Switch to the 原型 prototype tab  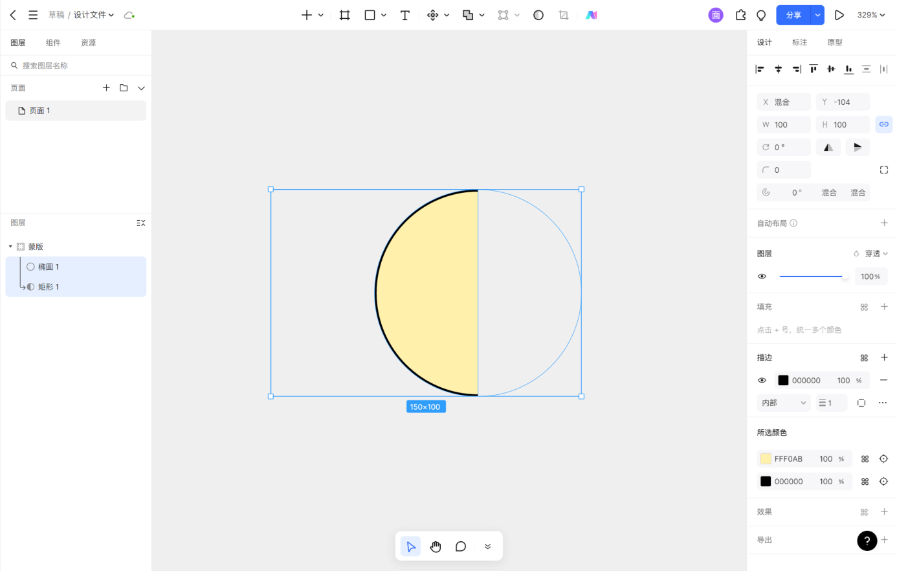tap(835, 42)
